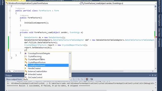Click the IntelliSense list scroll up arrow
The height and width of the screenshot is (91, 162).
pyautogui.click(x=70, y=53)
